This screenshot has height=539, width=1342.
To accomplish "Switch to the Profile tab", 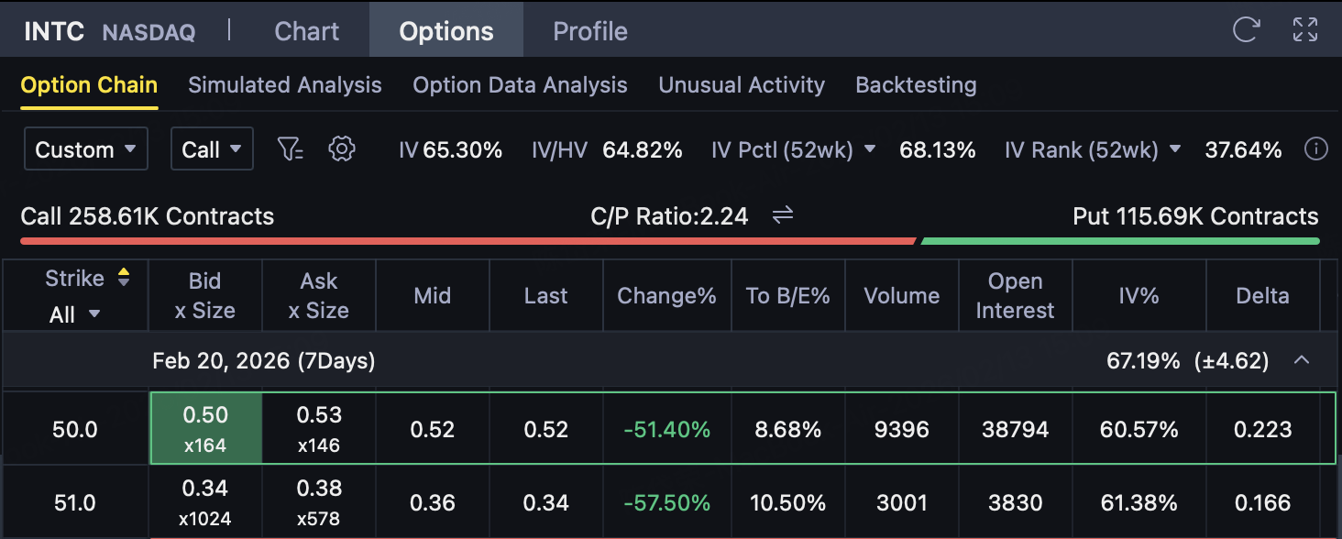I will tap(589, 31).
